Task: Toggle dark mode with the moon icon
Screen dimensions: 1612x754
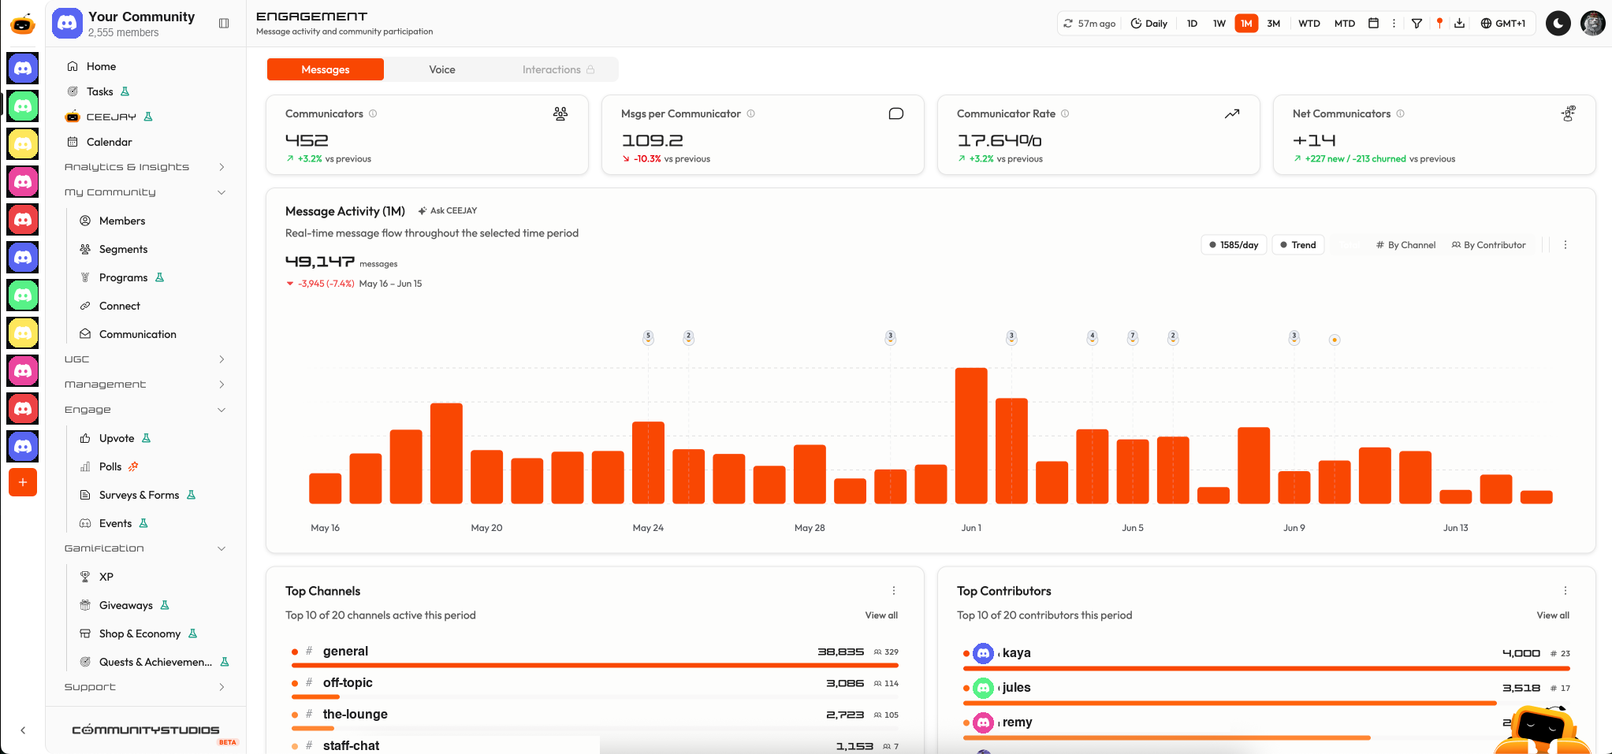Action: point(1558,24)
